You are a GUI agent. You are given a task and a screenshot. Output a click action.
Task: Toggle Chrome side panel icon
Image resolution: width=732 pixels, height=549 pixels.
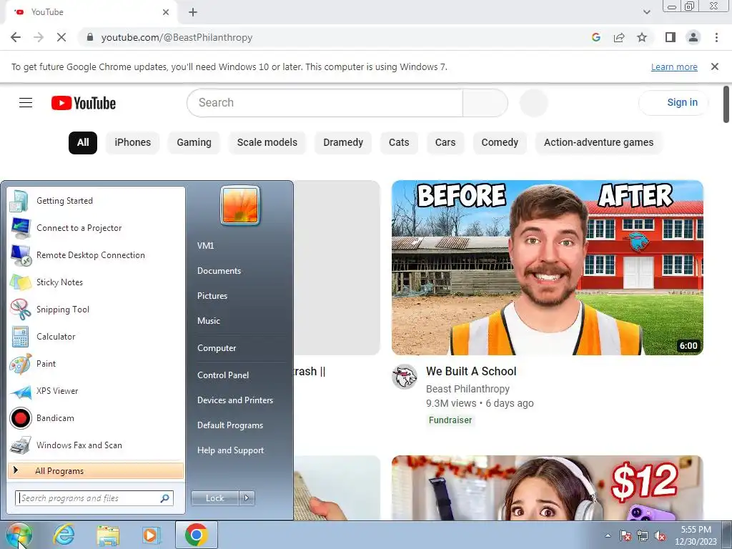pos(671,37)
